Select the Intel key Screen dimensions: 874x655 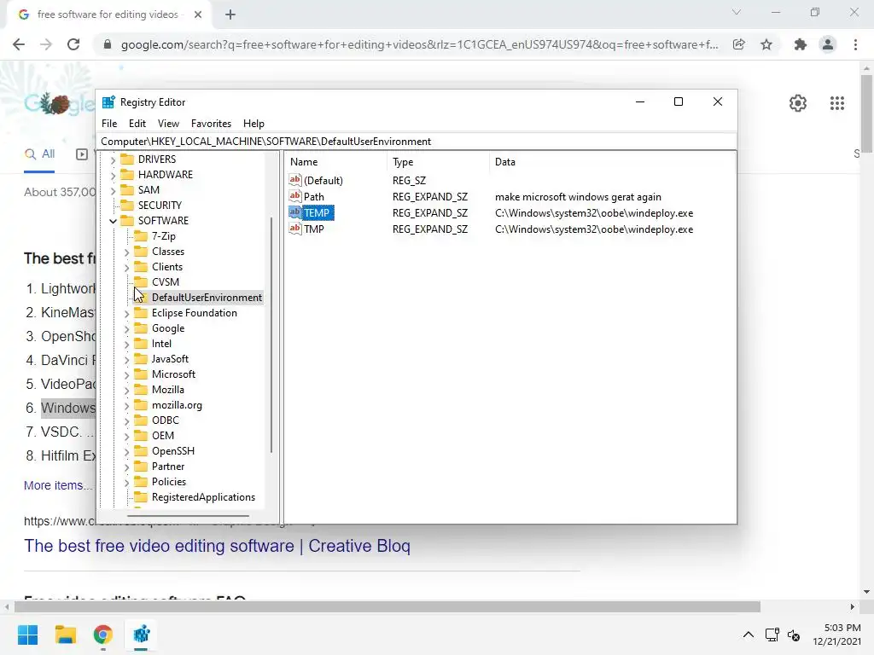(x=161, y=344)
